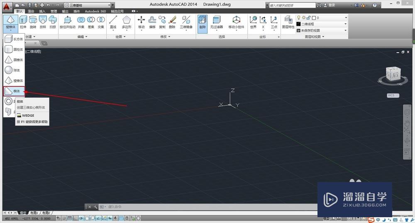
Task: Activate the 旋转 Revolve tool
Action: point(33,22)
